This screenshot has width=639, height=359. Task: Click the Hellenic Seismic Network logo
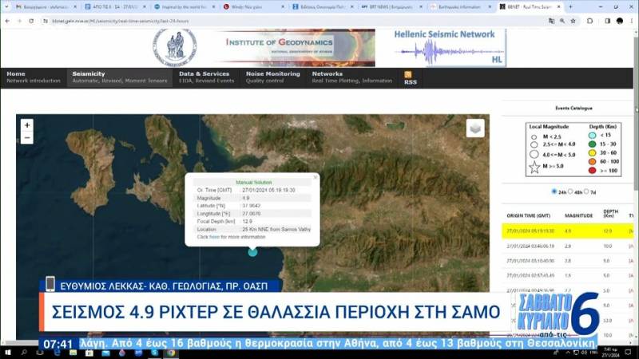(448, 48)
